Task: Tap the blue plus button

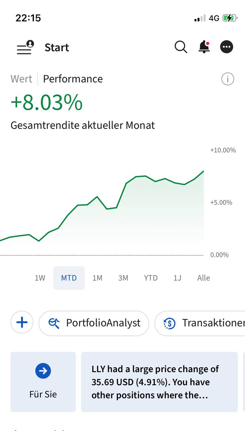Action: (x=22, y=323)
